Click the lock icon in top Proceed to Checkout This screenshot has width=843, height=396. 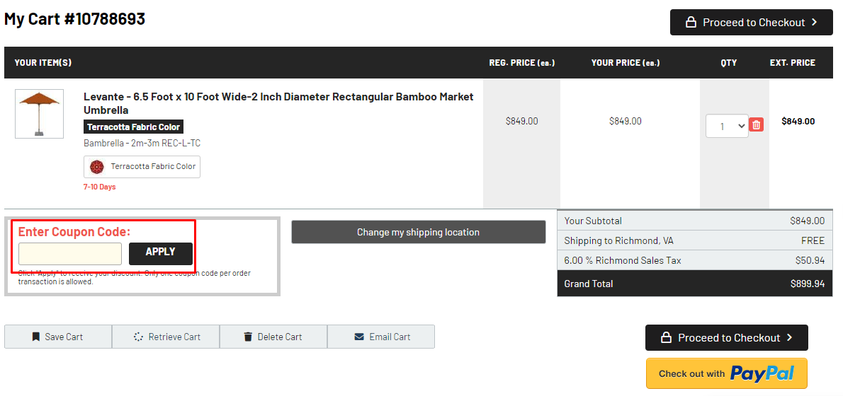tap(690, 23)
